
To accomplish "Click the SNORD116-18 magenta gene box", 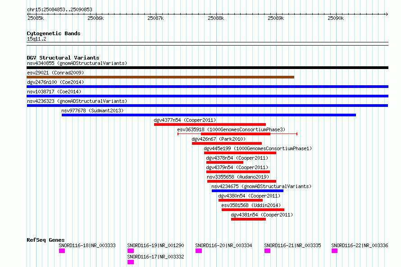I will 62,251.
